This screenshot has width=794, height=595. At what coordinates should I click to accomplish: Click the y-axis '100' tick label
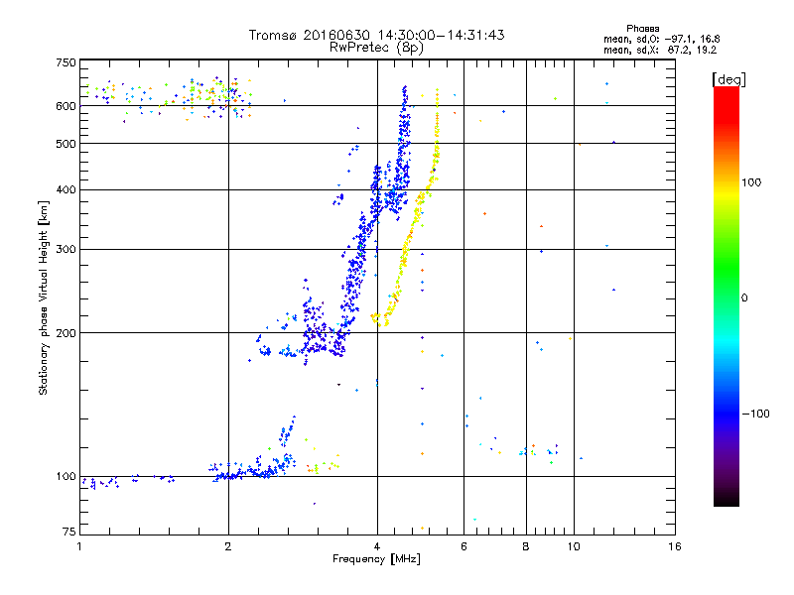pos(66,476)
